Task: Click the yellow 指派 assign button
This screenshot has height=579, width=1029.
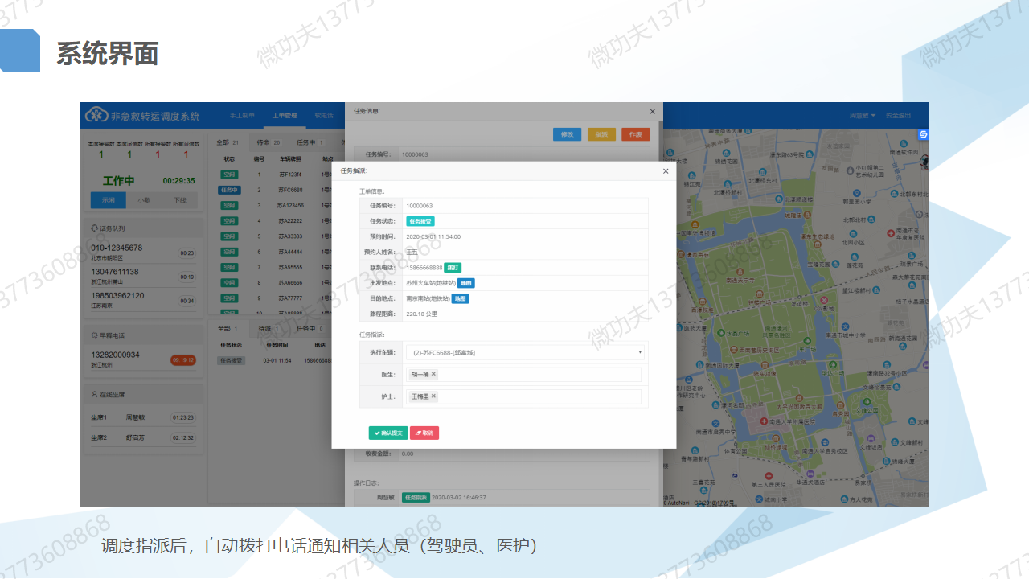Action: click(x=601, y=133)
